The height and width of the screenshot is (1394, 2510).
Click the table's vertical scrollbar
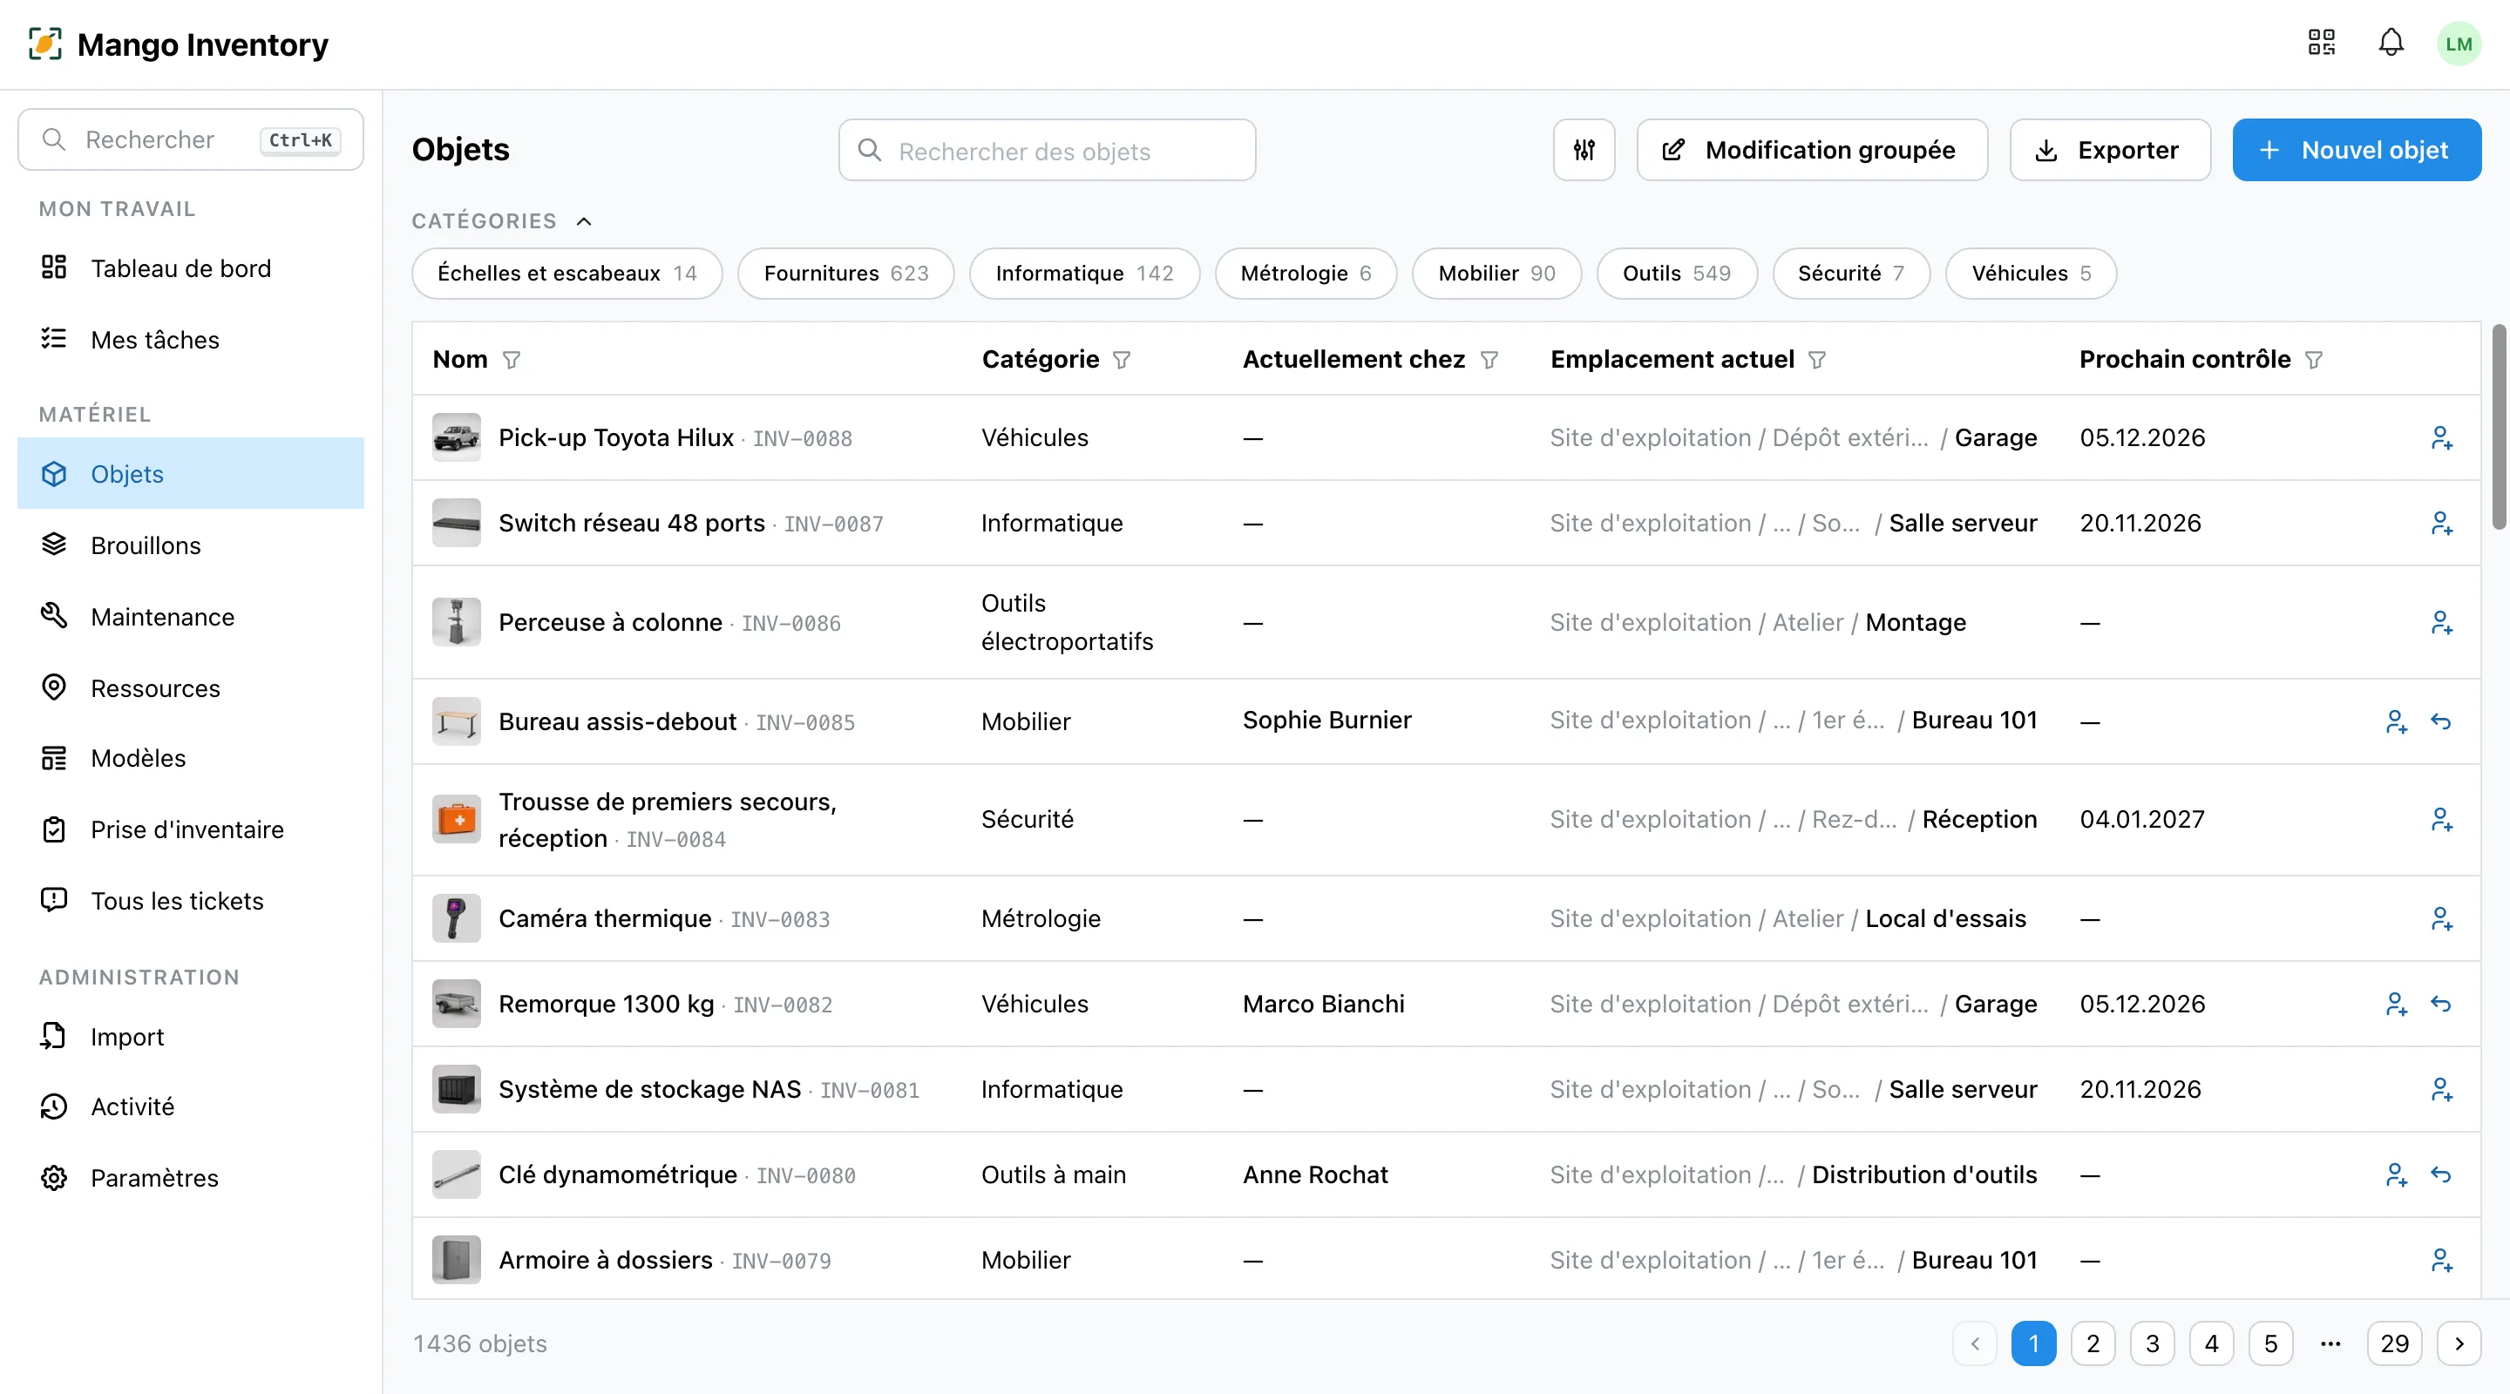point(2499,427)
